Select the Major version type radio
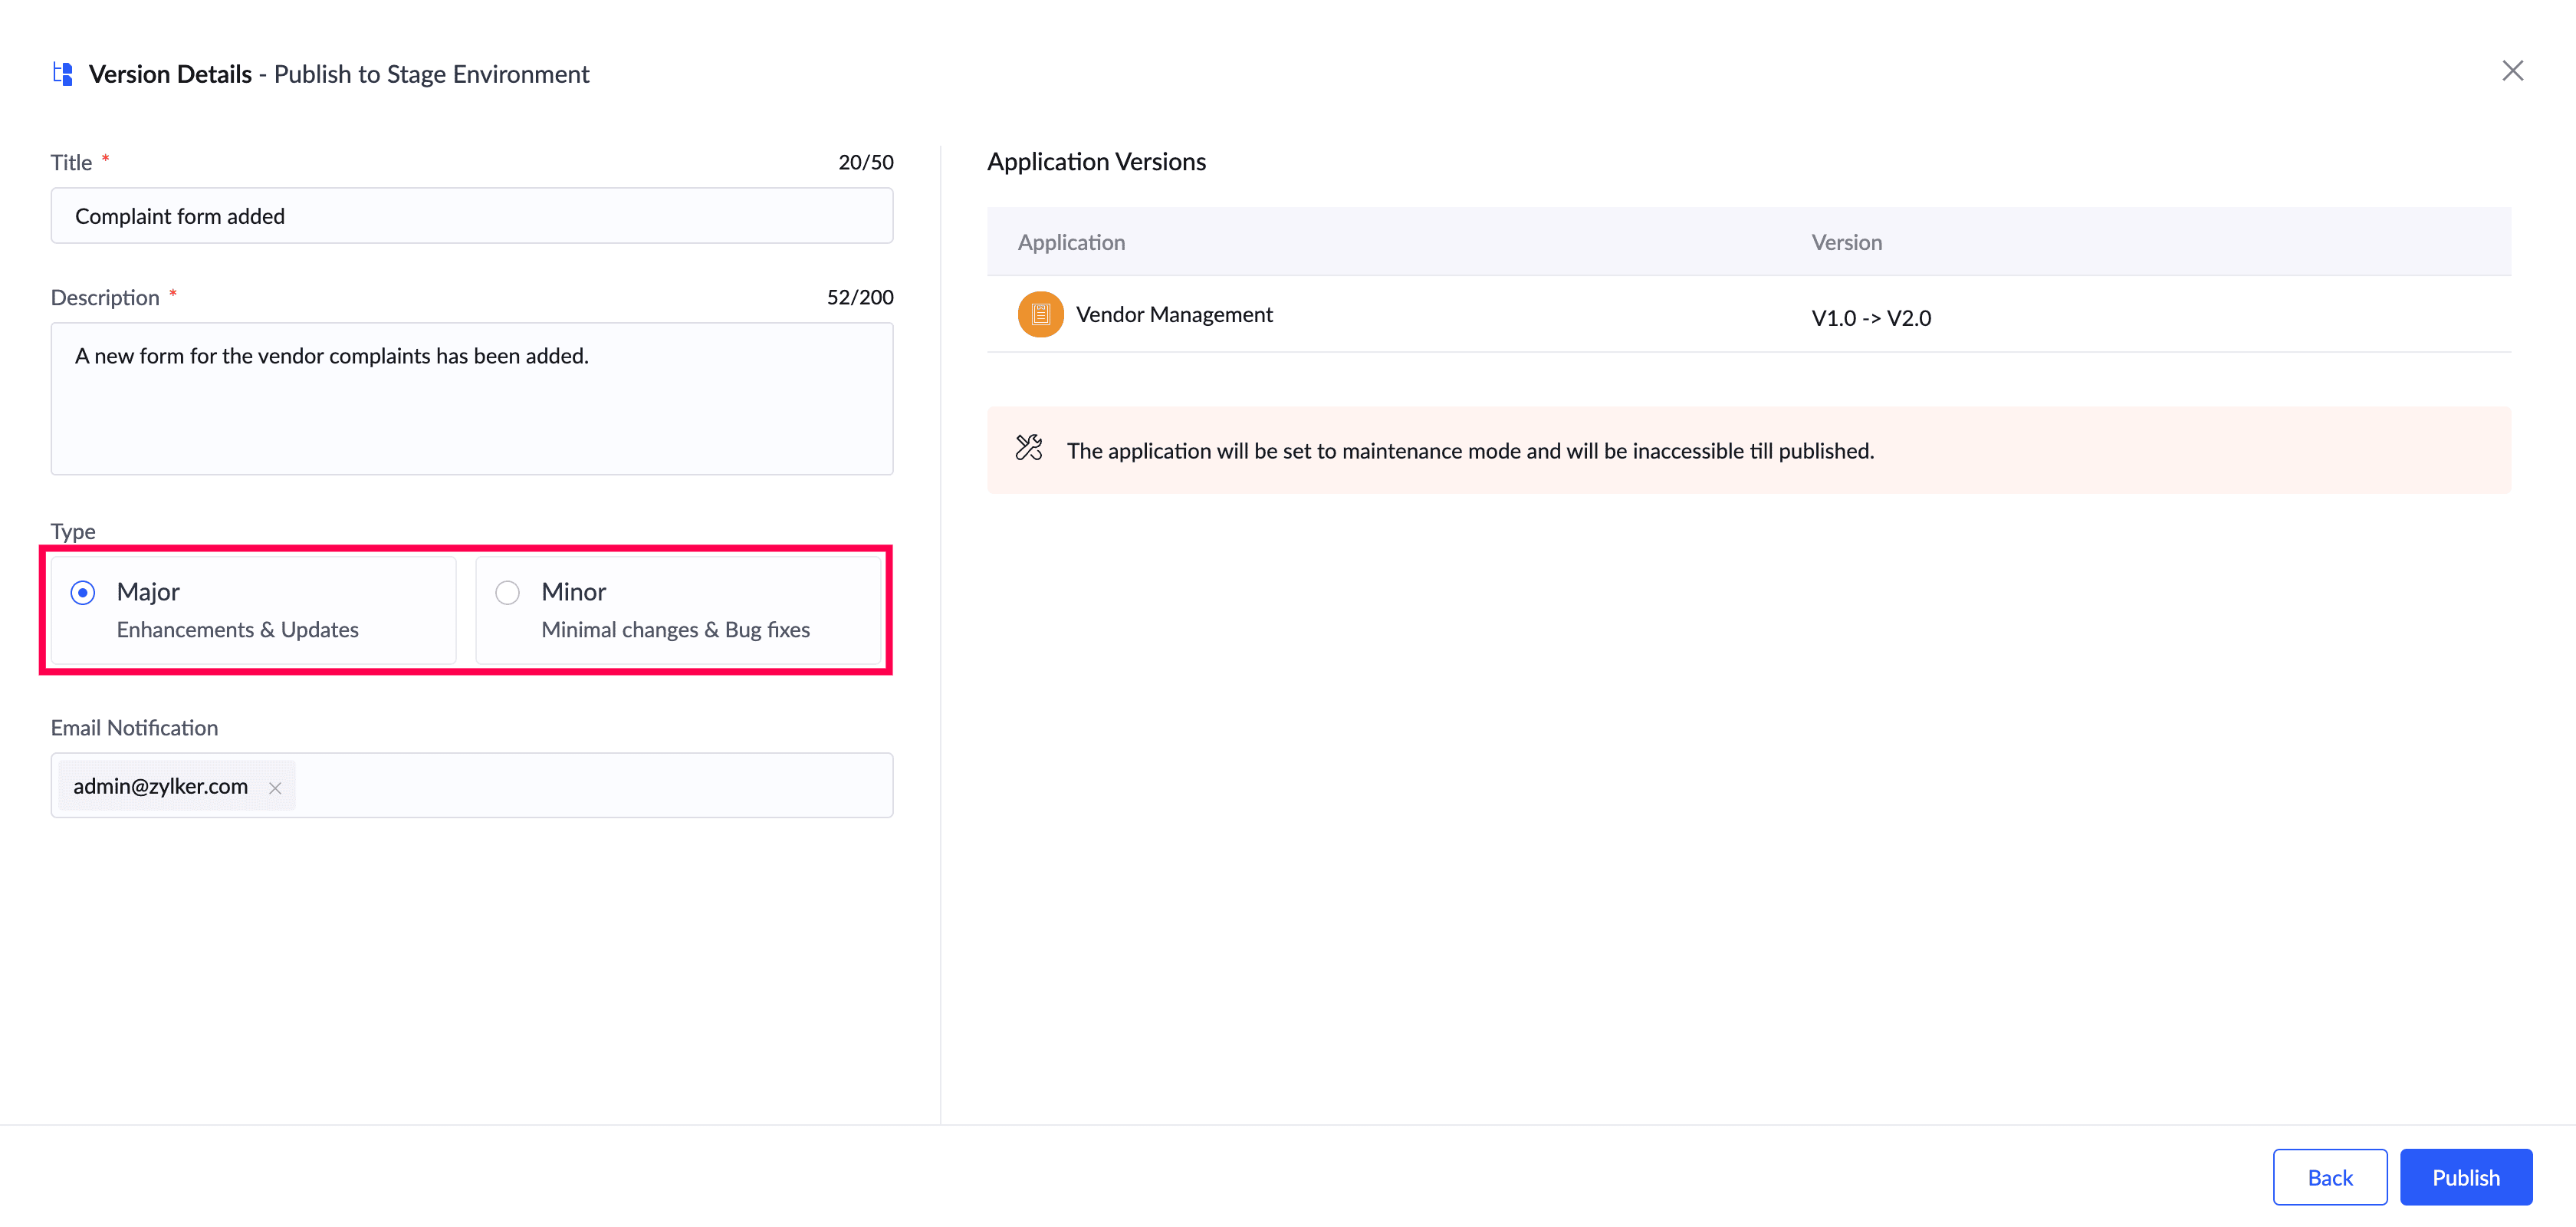Image resolution: width=2576 pixels, height=1227 pixels. pyautogui.click(x=83, y=593)
